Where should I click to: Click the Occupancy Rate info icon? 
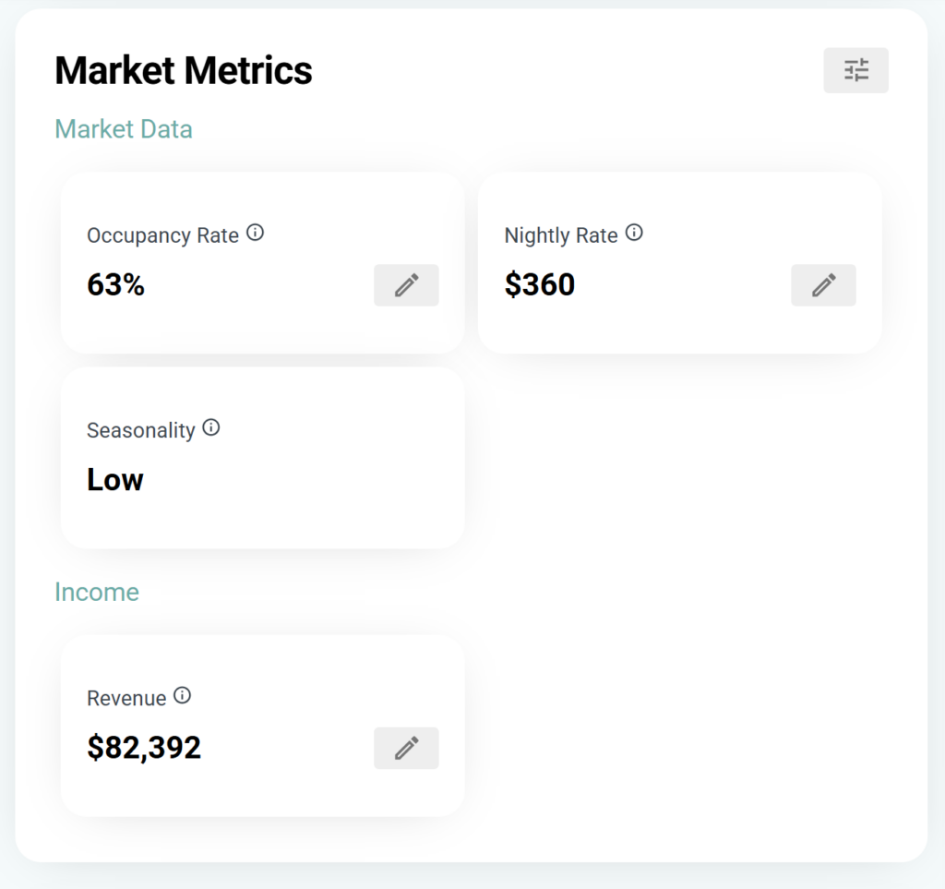pyautogui.click(x=256, y=234)
